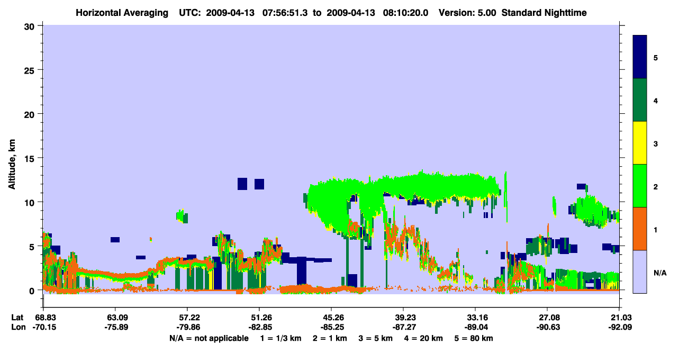This screenshot has width=688, height=353.
Task: Click legend text "N/A = not applicable"
Action: [x=209, y=338]
